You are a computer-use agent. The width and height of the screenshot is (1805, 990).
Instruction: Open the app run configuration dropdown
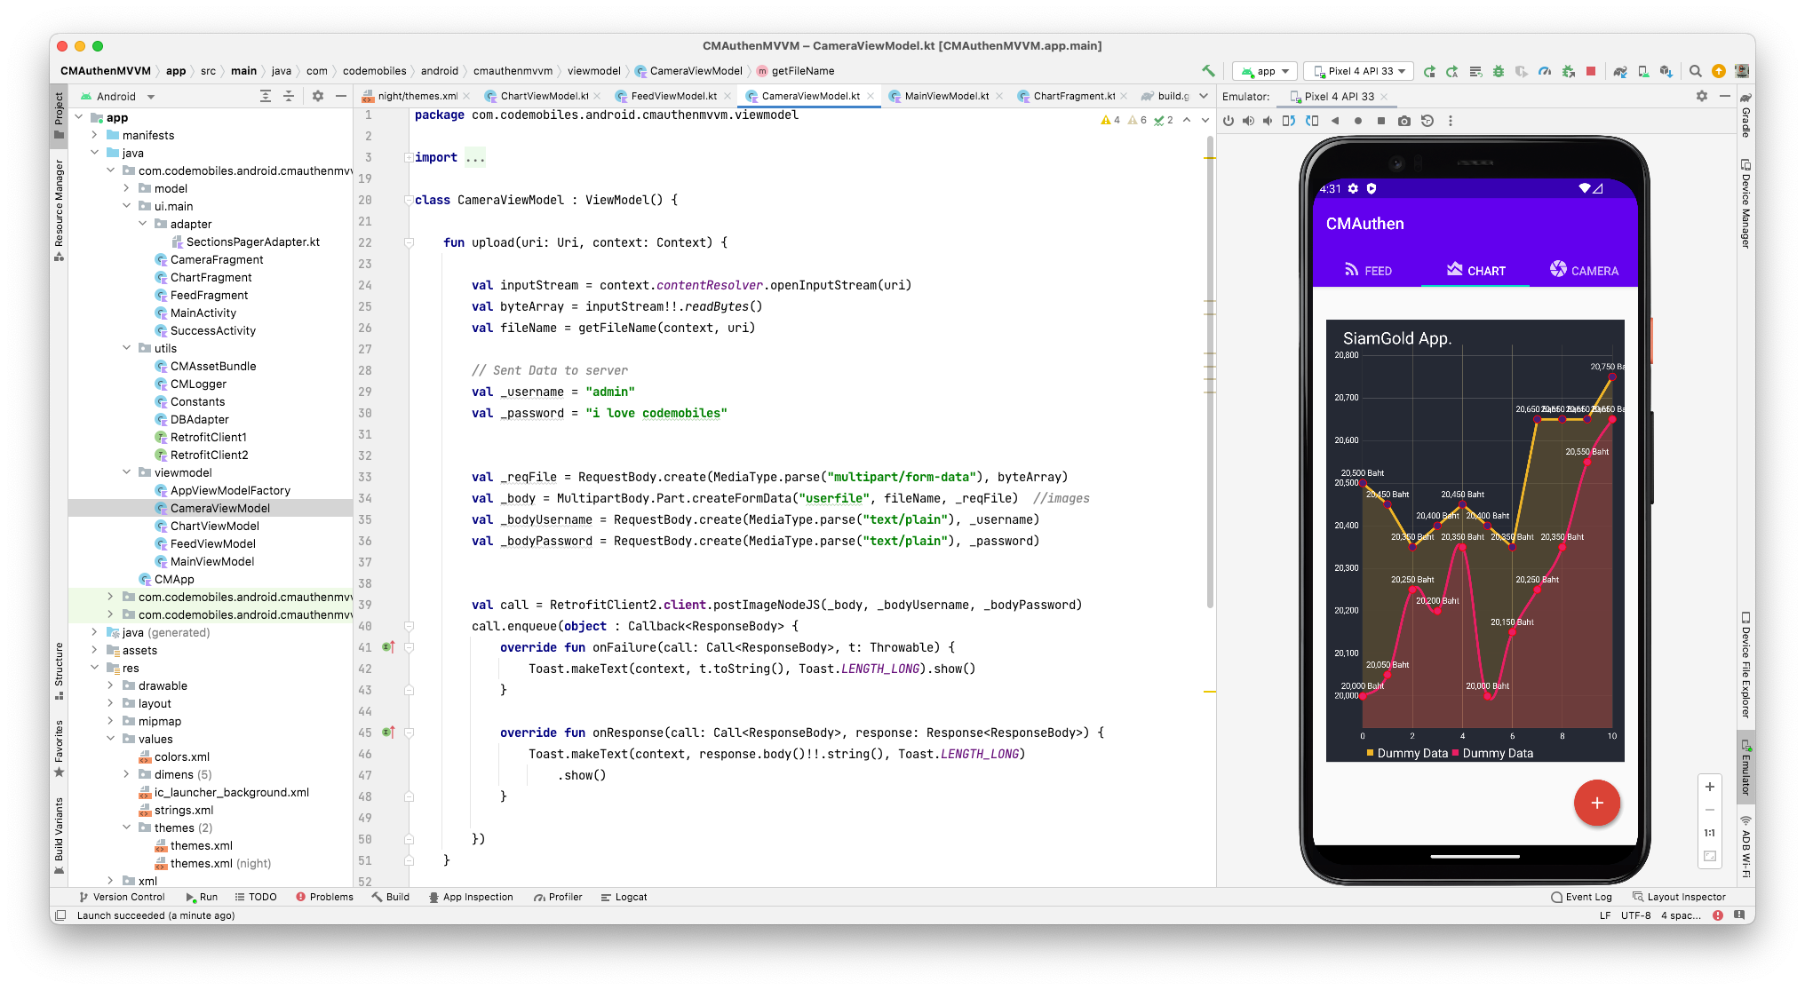coord(1265,71)
